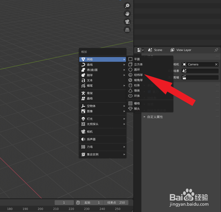Click the 猴头 monkey head icon
The width and height of the screenshot is (221, 212).
pyautogui.click(x=130, y=109)
